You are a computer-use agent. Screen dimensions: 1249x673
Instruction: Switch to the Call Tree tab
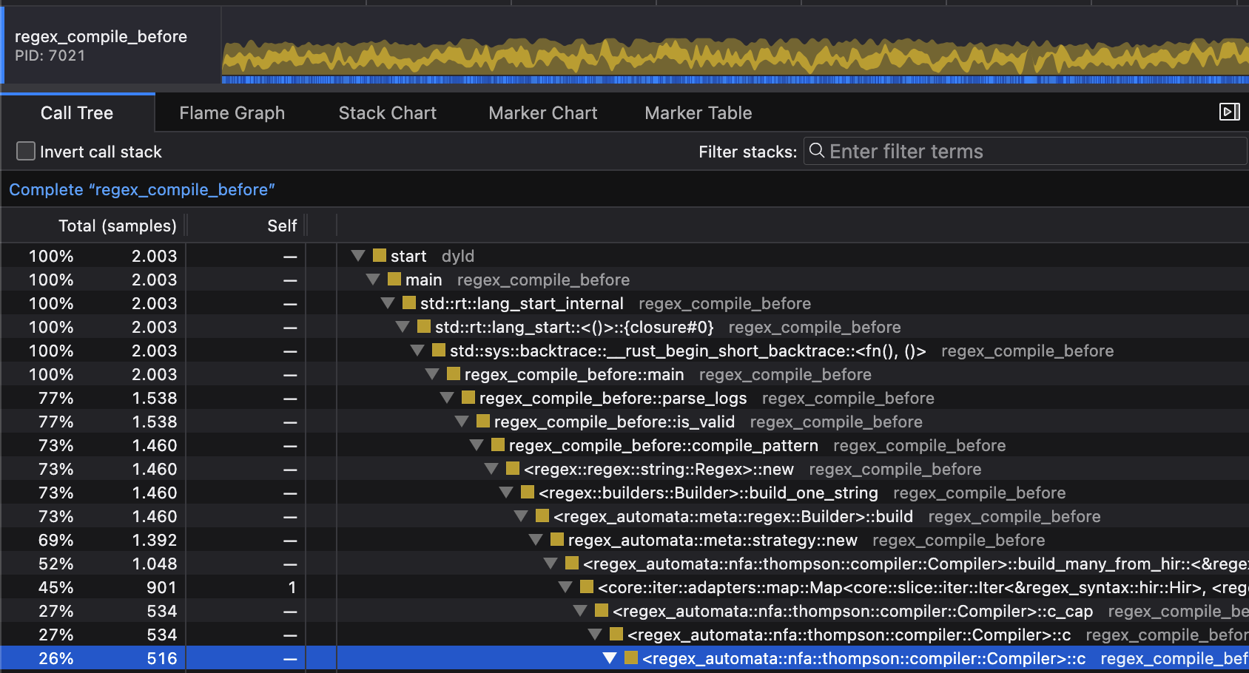(x=77, y=112)
